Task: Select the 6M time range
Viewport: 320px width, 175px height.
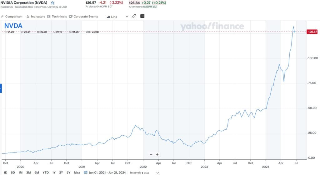Action: (37, 172)
